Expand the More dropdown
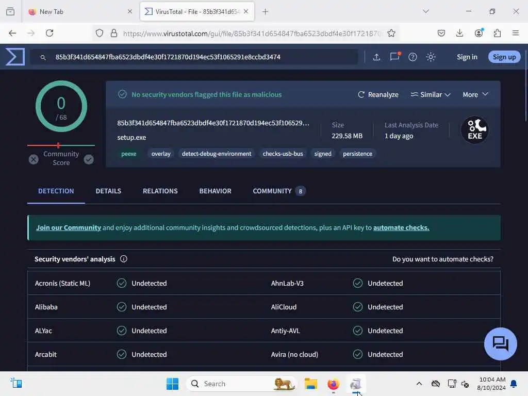 [x=475, y=95]
